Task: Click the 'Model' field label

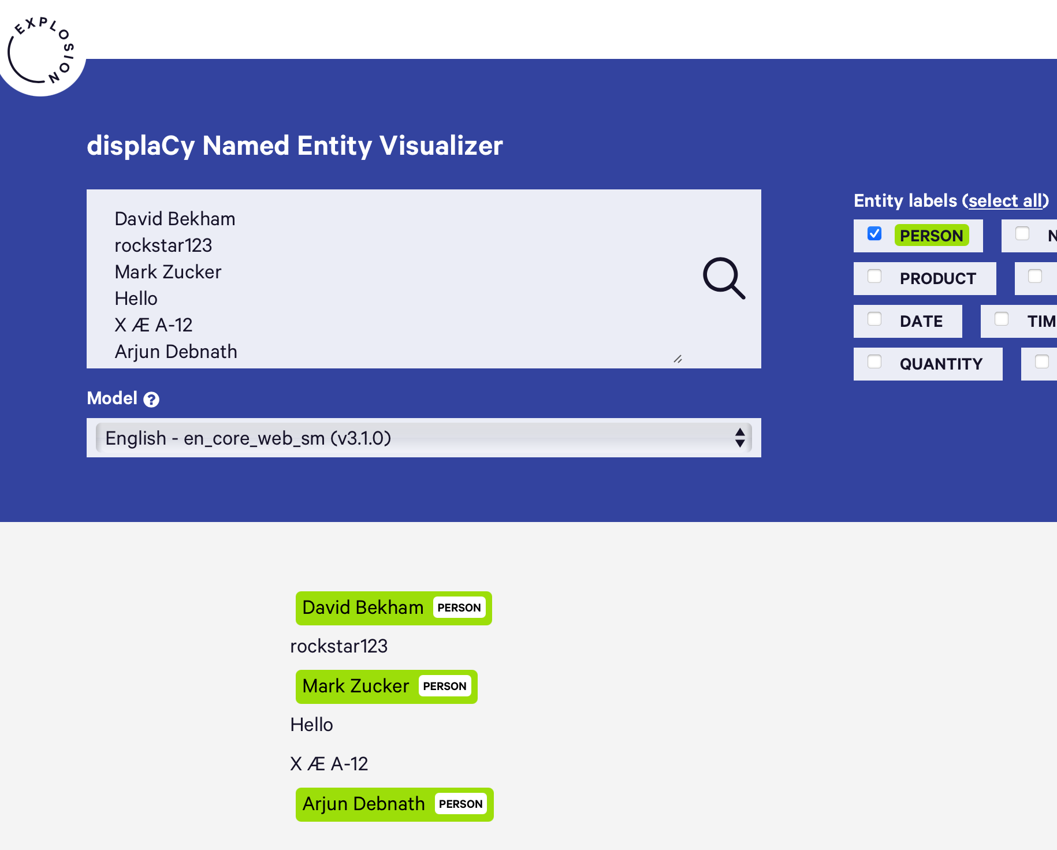Action: pos(112,398)
